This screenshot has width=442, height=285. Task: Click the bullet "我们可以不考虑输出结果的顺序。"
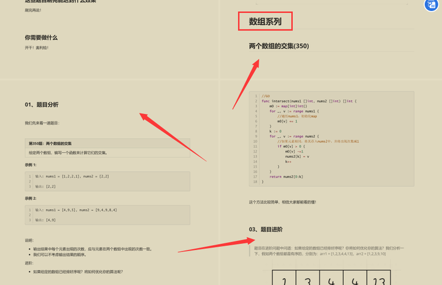point(60,254)
